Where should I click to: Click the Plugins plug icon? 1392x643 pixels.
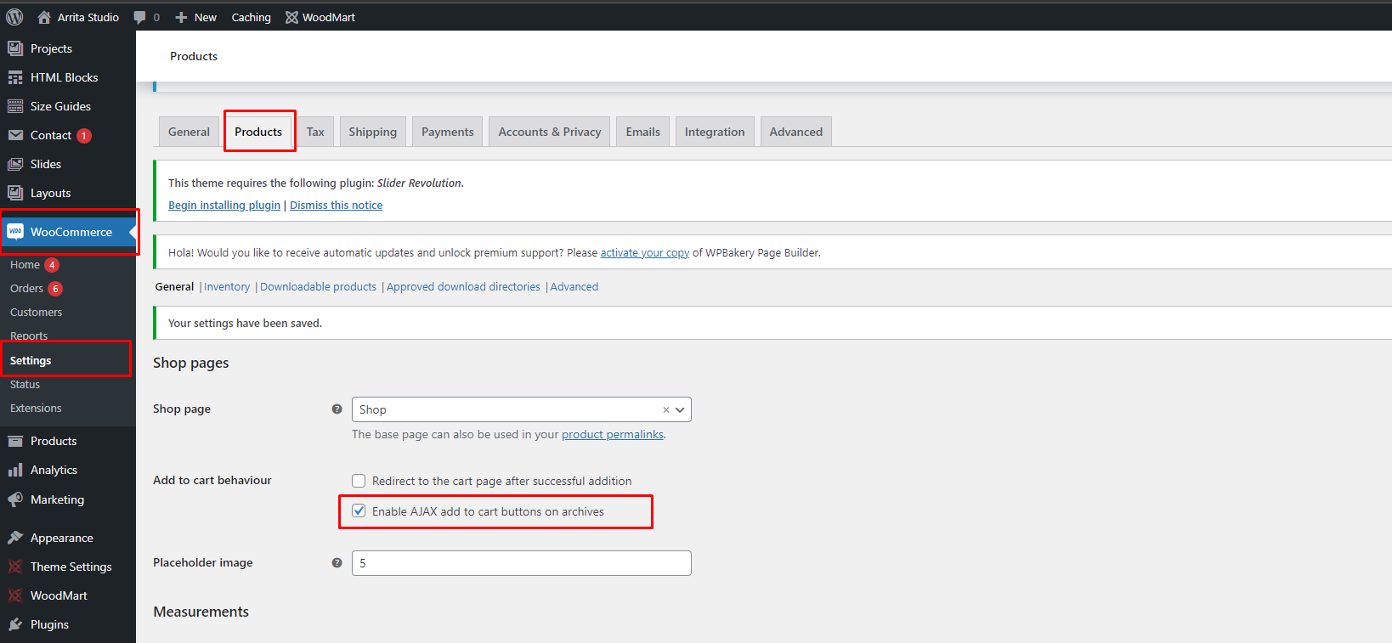[15, 624]
